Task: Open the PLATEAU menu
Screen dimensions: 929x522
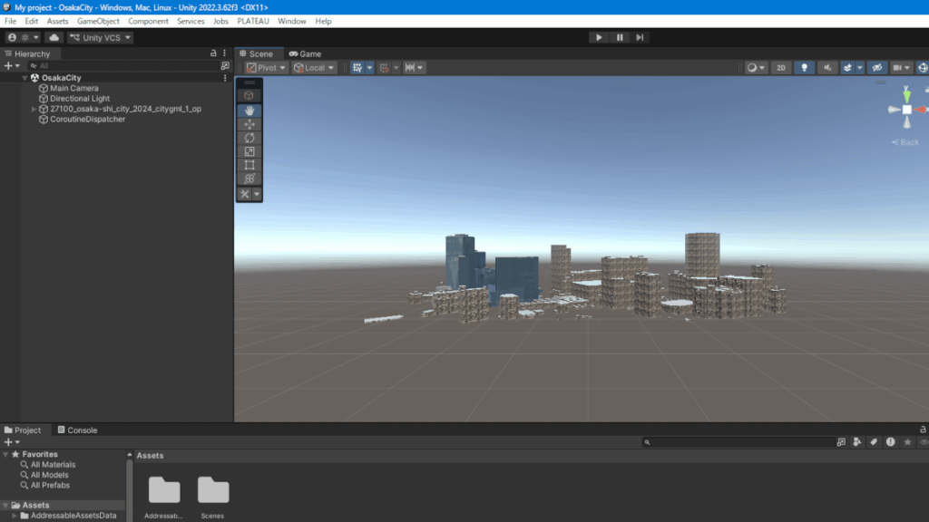Action: click(253, 21)
